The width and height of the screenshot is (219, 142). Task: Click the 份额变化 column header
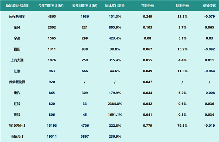pos(210,5)
